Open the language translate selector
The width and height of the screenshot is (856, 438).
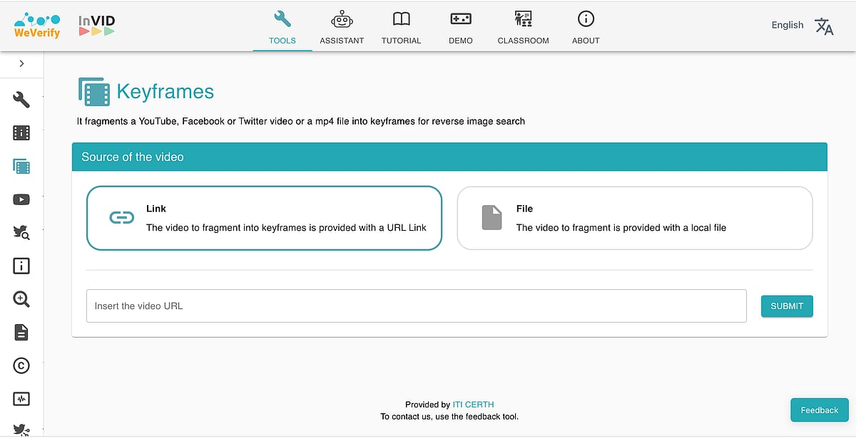tap(824, 26)
